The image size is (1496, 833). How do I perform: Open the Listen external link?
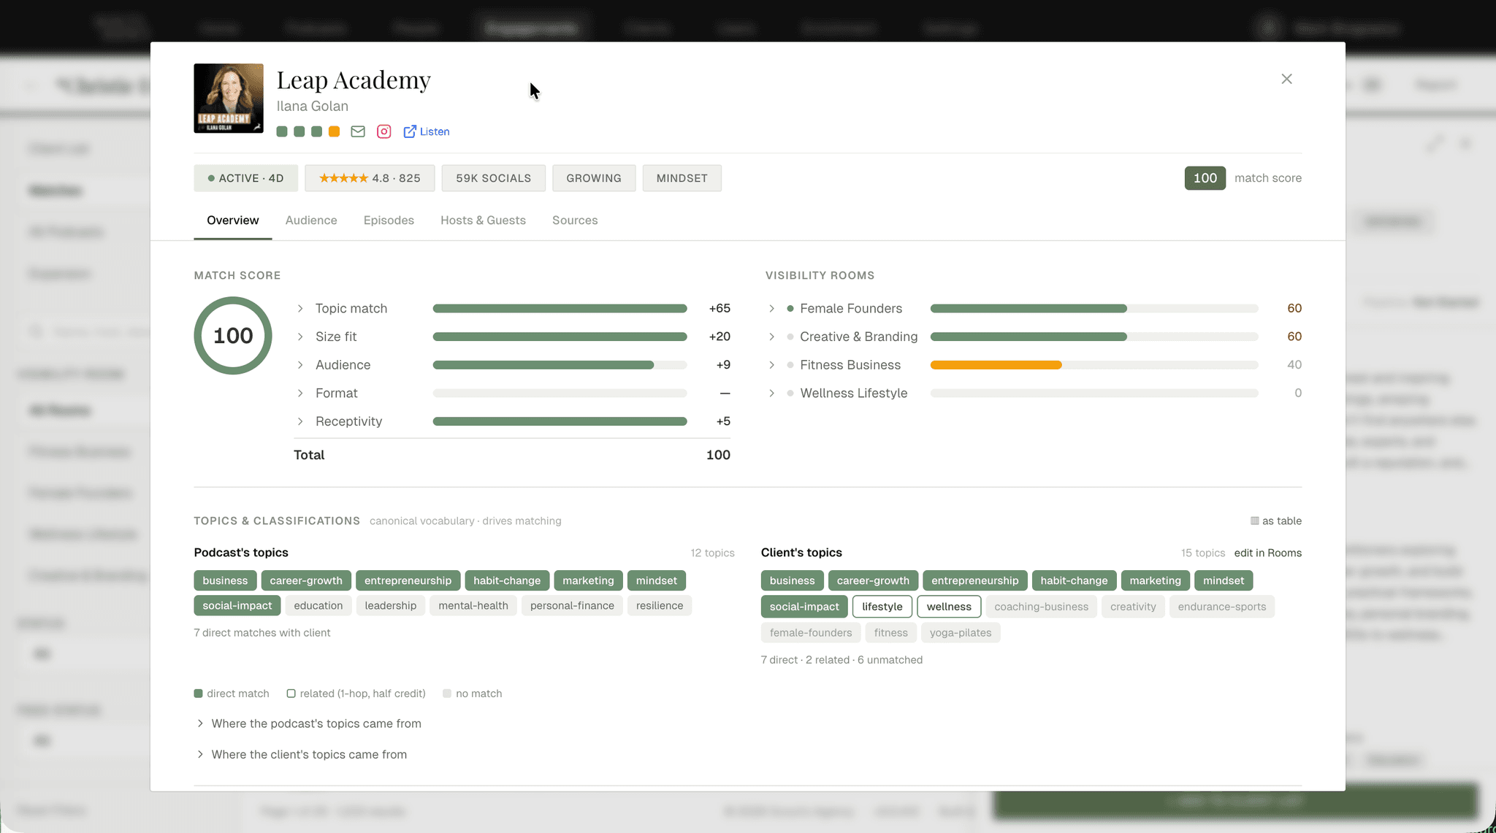tap(427, 131)
